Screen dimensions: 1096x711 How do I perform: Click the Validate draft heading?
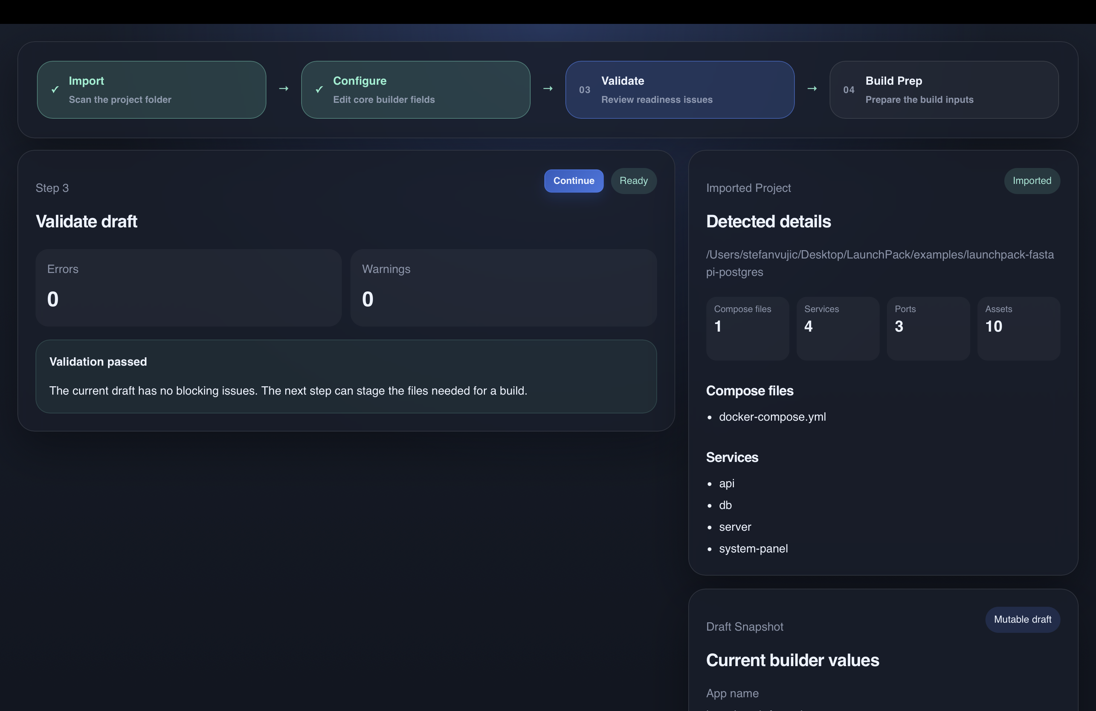(87, 222)
